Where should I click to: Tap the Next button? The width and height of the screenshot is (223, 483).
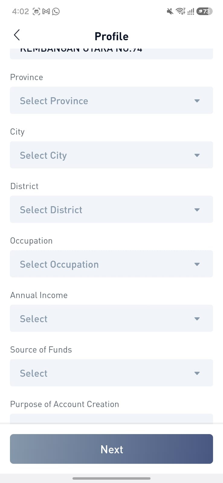111,449
